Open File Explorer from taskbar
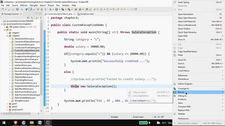This screenshot has width=225, height=126. coord(32,122)
